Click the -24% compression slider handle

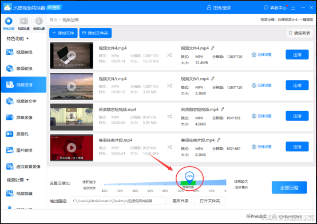189,177
